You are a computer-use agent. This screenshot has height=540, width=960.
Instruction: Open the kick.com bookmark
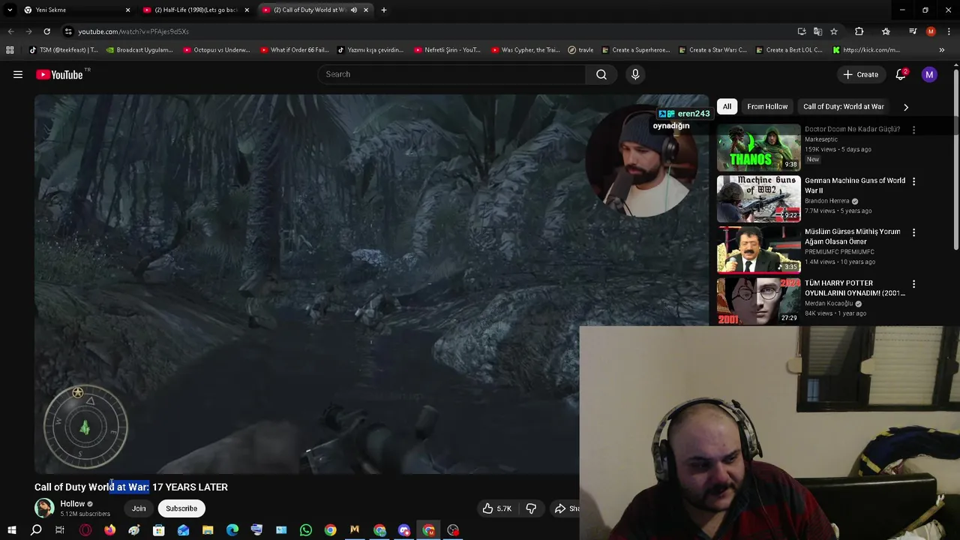coord(865,50)
